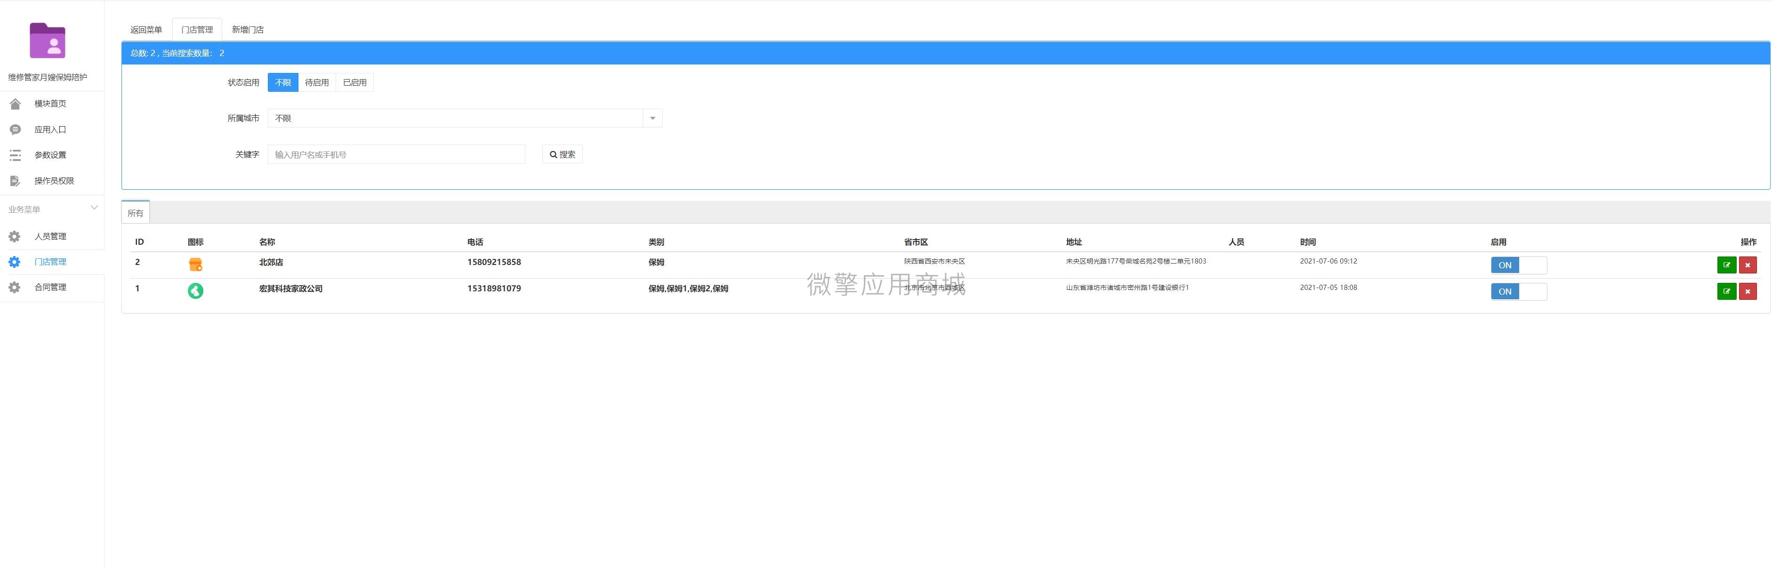This screenshot has width=1772, height=569.
Task: Click the orange shop icon for 北郊店
Action: (x=195, y=264)
